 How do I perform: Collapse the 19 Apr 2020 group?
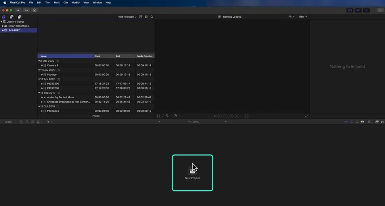(x=39, y=79)
